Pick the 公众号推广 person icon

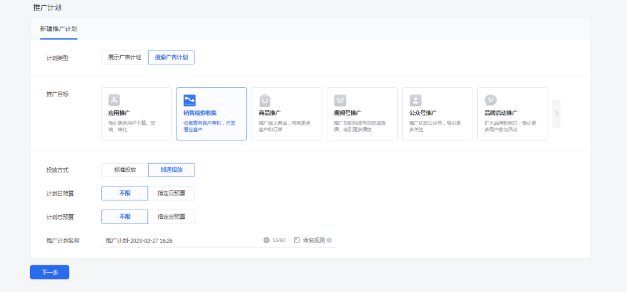(x=416, y=100)
